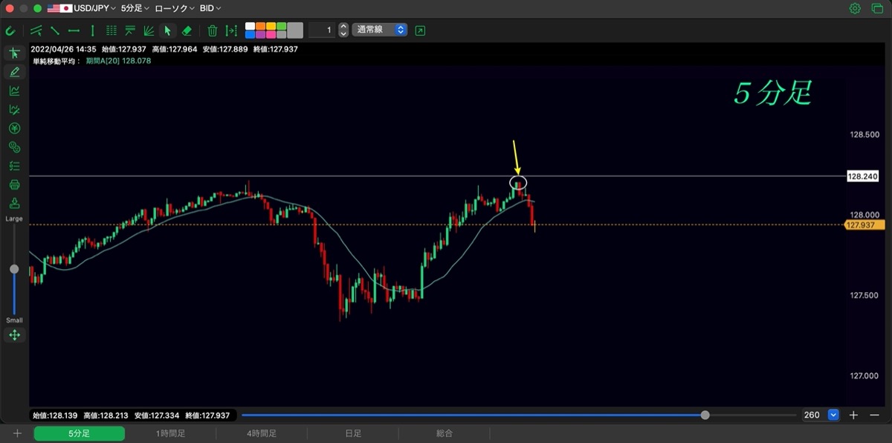Image resolution: width=892 pixels, height=443 pixels.
Task: Select the magnet snap tool
Action: pos(10,31)
